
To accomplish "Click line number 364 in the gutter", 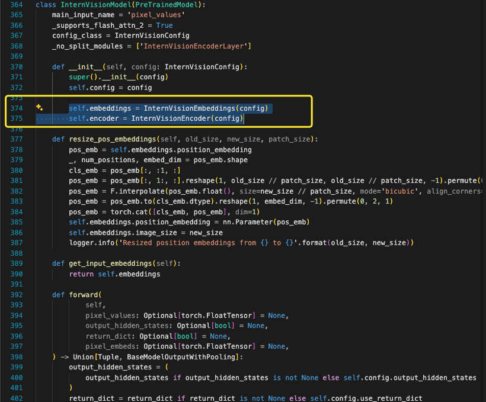I will (x=17, y=5).
